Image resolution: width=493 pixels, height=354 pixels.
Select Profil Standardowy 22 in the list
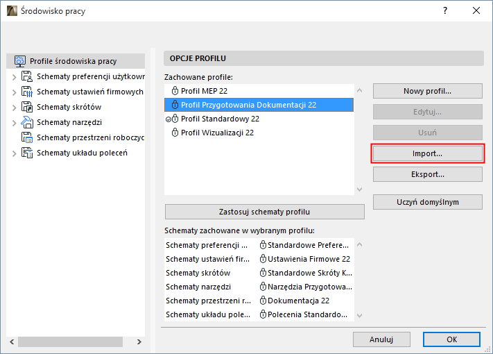click(x=220, y=119)
